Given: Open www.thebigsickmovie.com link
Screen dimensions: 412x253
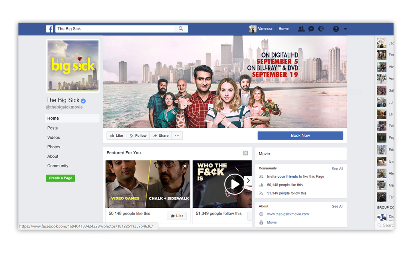Looking at the screenshot, I should (x=288, y=214).
